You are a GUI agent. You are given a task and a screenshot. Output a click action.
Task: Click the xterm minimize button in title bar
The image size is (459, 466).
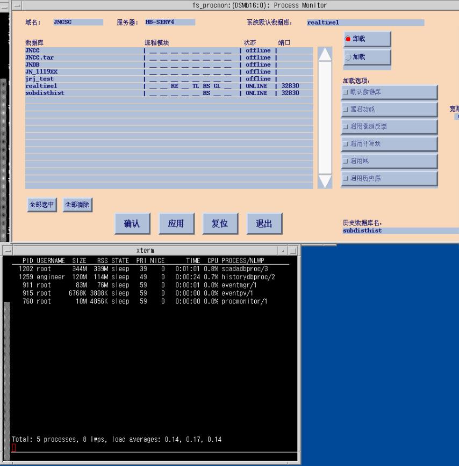pos(284,251)
